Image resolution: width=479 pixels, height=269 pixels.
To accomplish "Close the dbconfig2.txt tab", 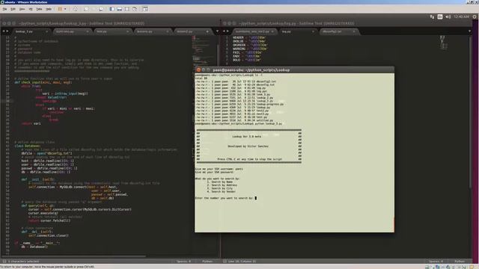I will [354, 31].
